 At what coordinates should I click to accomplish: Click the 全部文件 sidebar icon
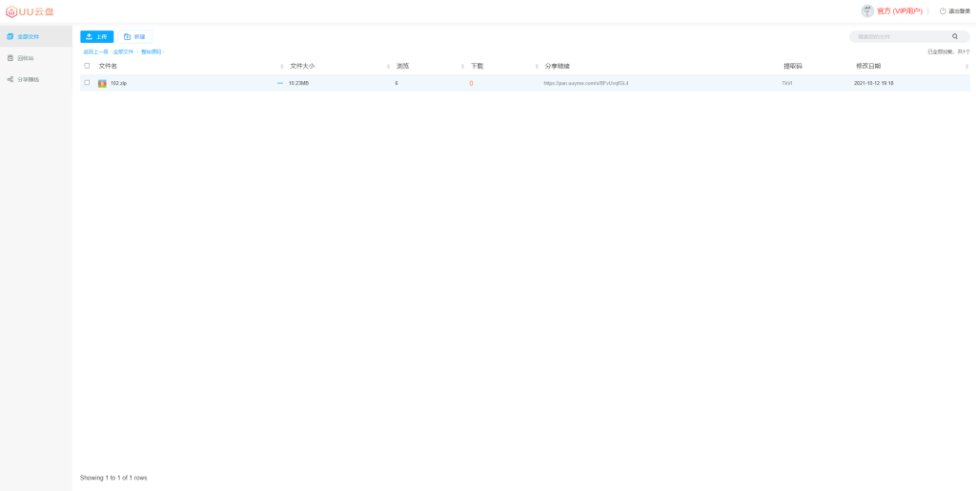[x=10, y=37]
